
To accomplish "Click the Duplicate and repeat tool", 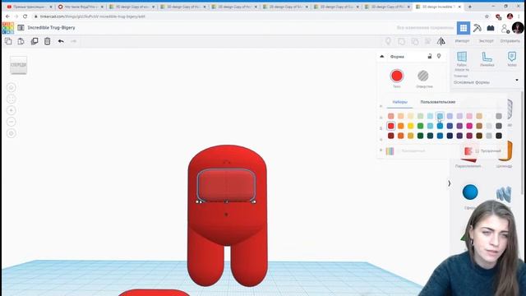I will (x=35, y=41).
